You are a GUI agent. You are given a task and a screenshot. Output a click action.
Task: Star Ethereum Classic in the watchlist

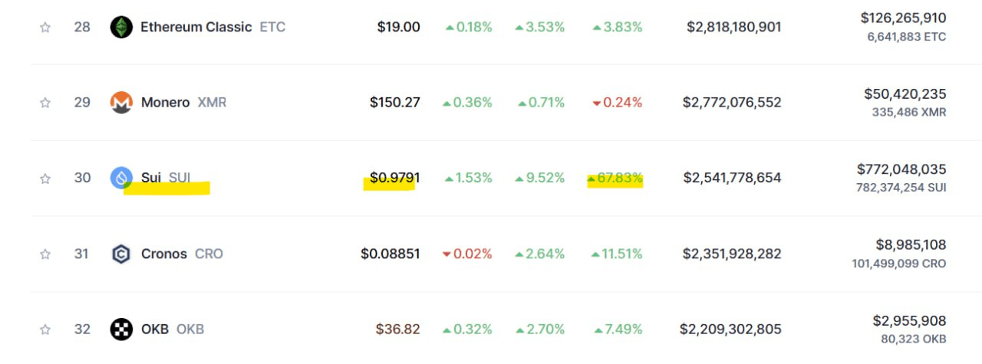45,28
